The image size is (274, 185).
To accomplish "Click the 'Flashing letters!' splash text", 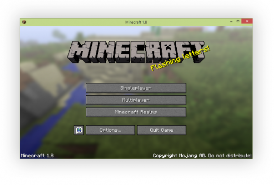I will coord(180,58).
